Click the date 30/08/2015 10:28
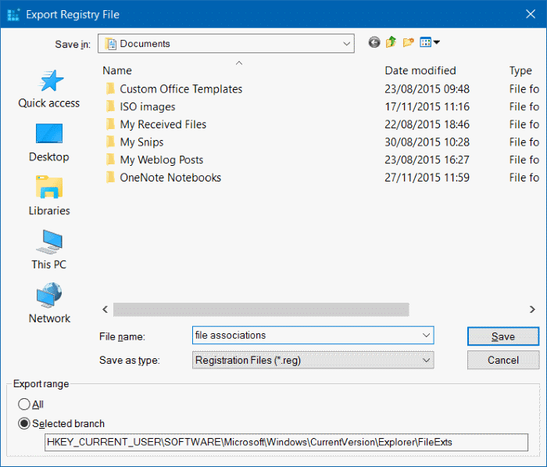Screen dimensions: 547x467 [x=427, y=142]
